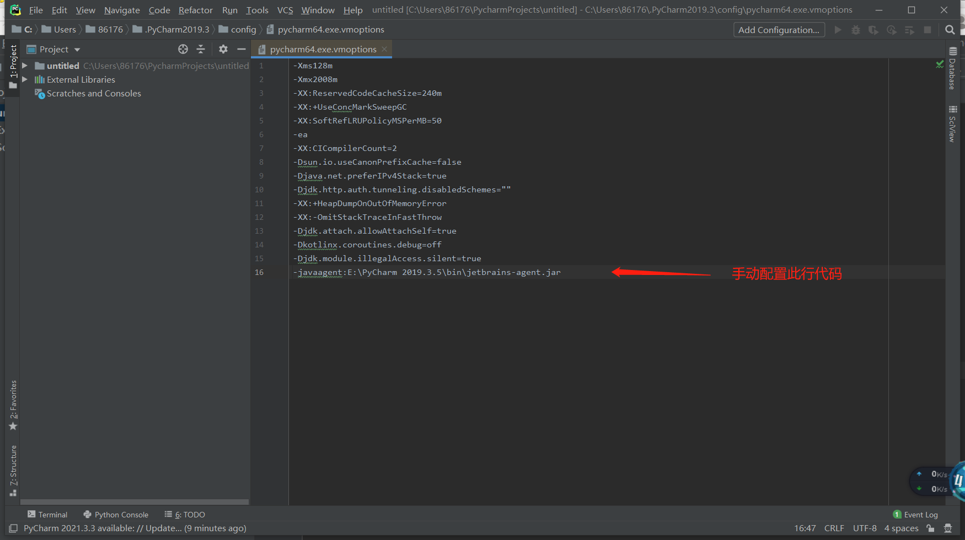Toggle the read-only lock icon

[931, 528]
